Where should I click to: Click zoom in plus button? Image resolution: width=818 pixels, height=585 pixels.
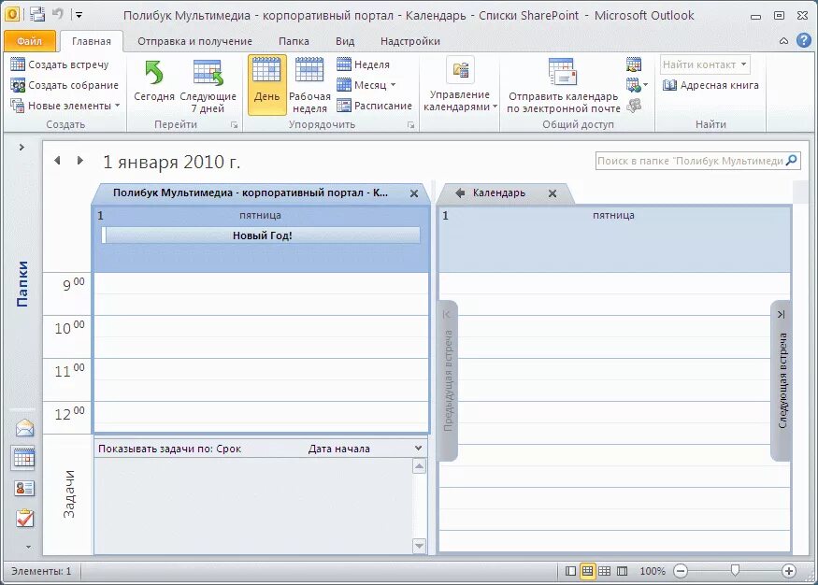[789, 571]
